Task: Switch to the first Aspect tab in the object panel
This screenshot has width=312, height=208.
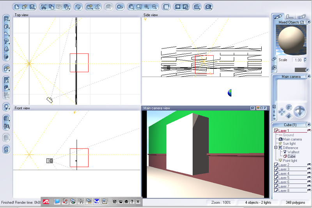Action: pos(278,16)
